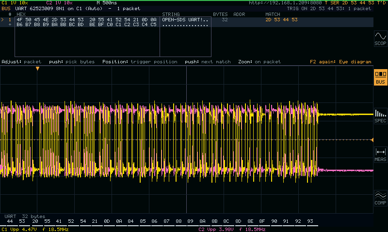Viewport: 388px width, 232px height.
Task: Select decoded byte 0D in bottom strip
Action: tap(107, 221)
